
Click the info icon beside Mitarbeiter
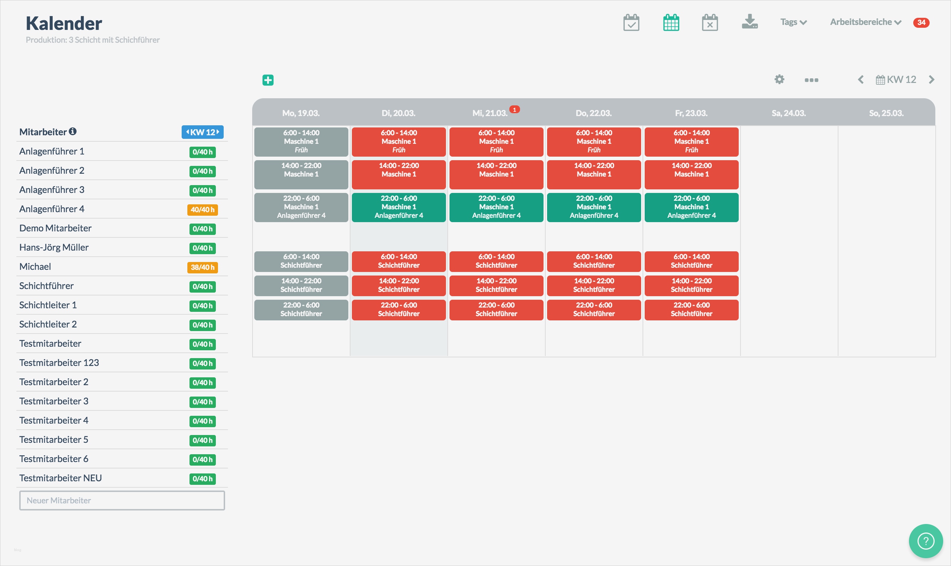[73, 132]
